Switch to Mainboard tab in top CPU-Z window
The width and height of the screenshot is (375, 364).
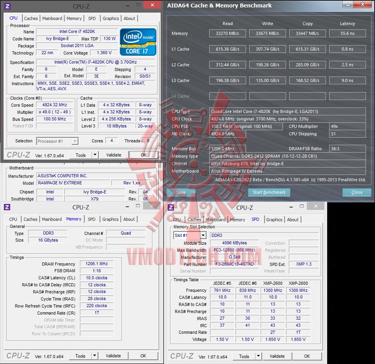[52, 18]
